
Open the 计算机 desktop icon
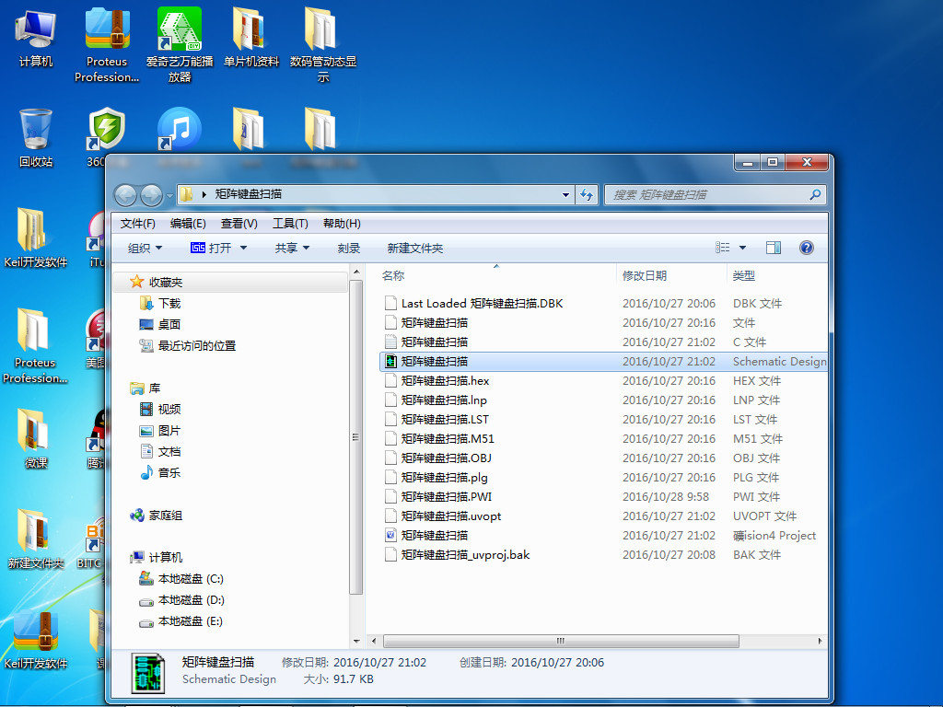point(36,37)
